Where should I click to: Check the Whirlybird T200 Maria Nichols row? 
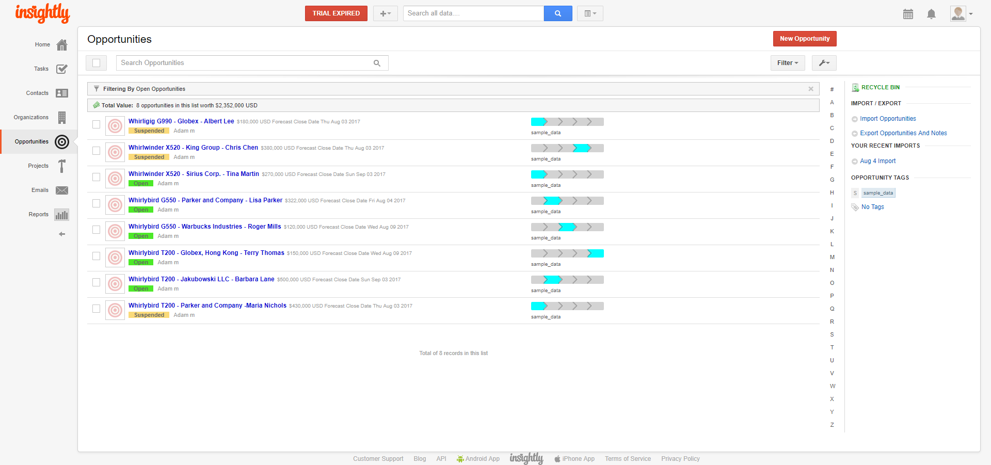(x=96, y=309)
